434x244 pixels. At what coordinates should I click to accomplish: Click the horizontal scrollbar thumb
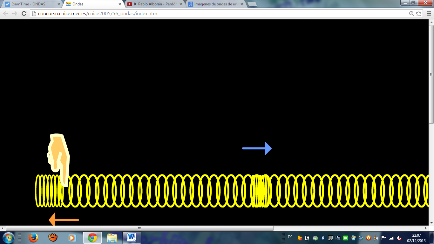click(139, 228)
